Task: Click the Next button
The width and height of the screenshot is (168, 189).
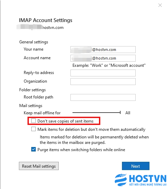Action: pos(135,166)
